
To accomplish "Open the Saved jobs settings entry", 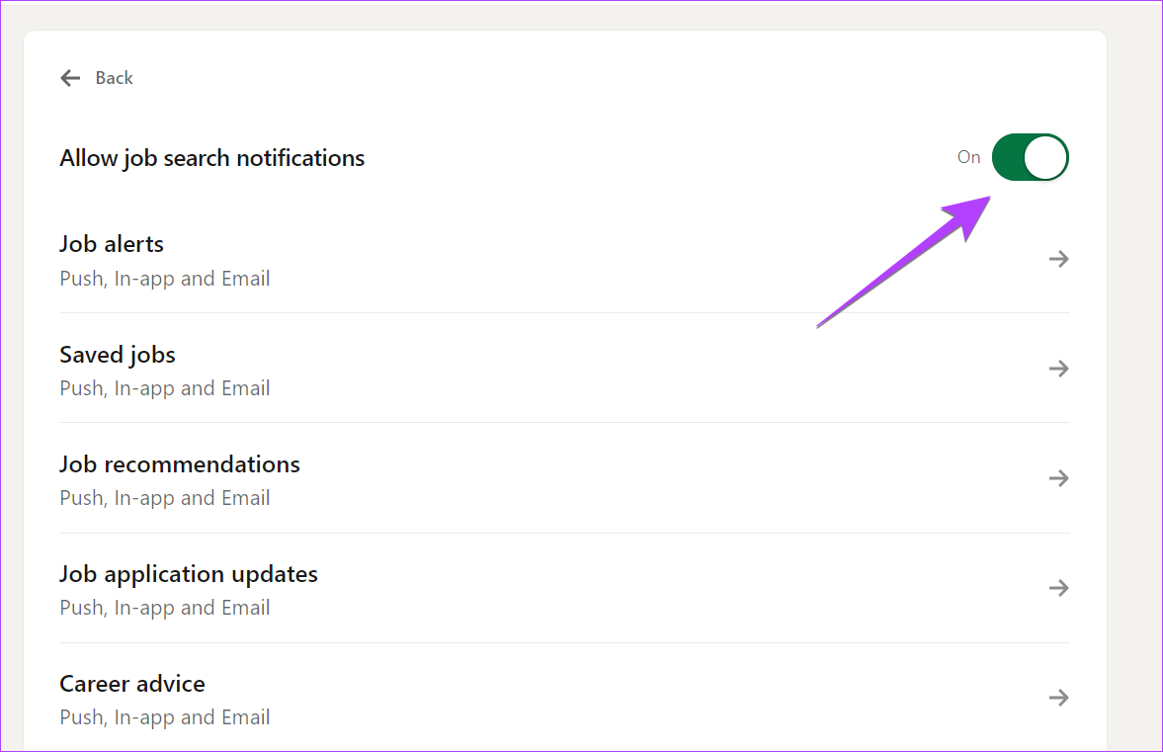I will pos(117,354).
